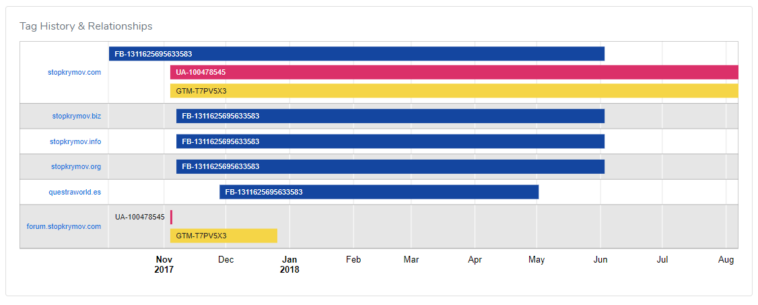Viewport: 758px width, 305px height.
Task: Click the Jul axis label
Action: coord(662,260)
